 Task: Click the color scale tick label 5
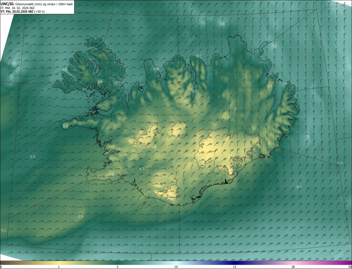(117, 267)
